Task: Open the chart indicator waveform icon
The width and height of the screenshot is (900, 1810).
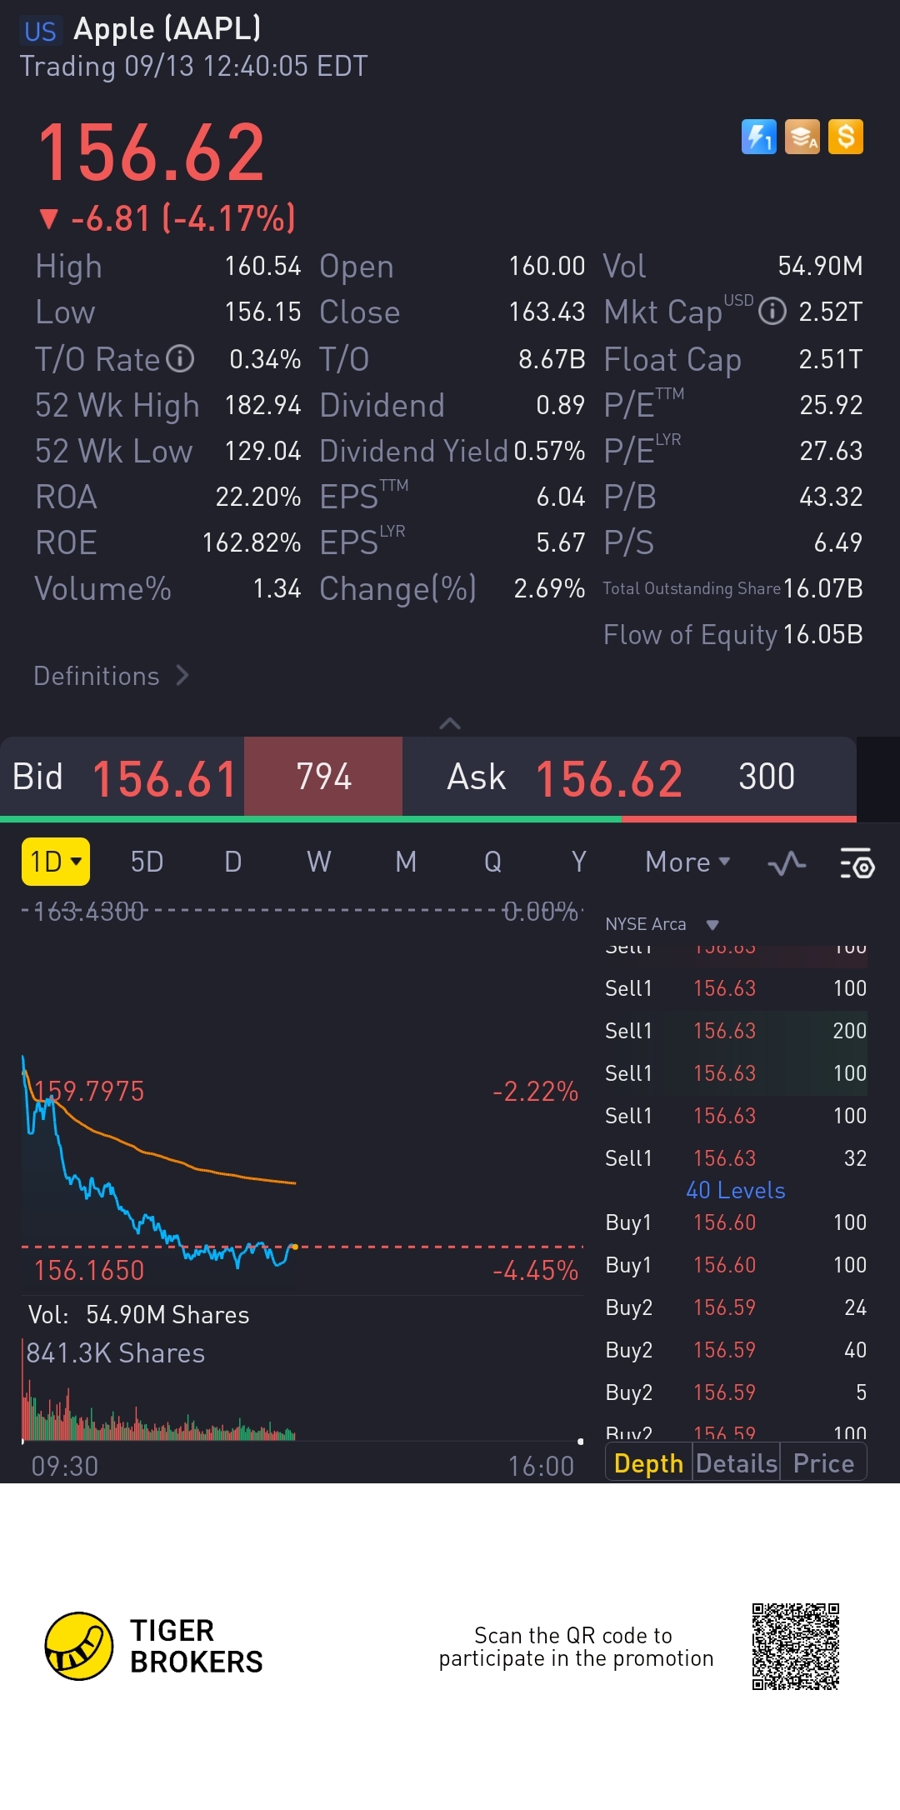Action: point(786,863)
